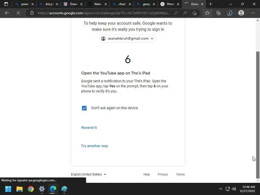This screenshot has width=260, height=195.
Task: Launch Google Chrome from the taskbar
Action: [x=31, y=189]
